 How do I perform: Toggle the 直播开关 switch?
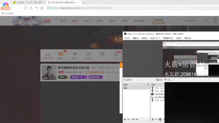point(61,54)
